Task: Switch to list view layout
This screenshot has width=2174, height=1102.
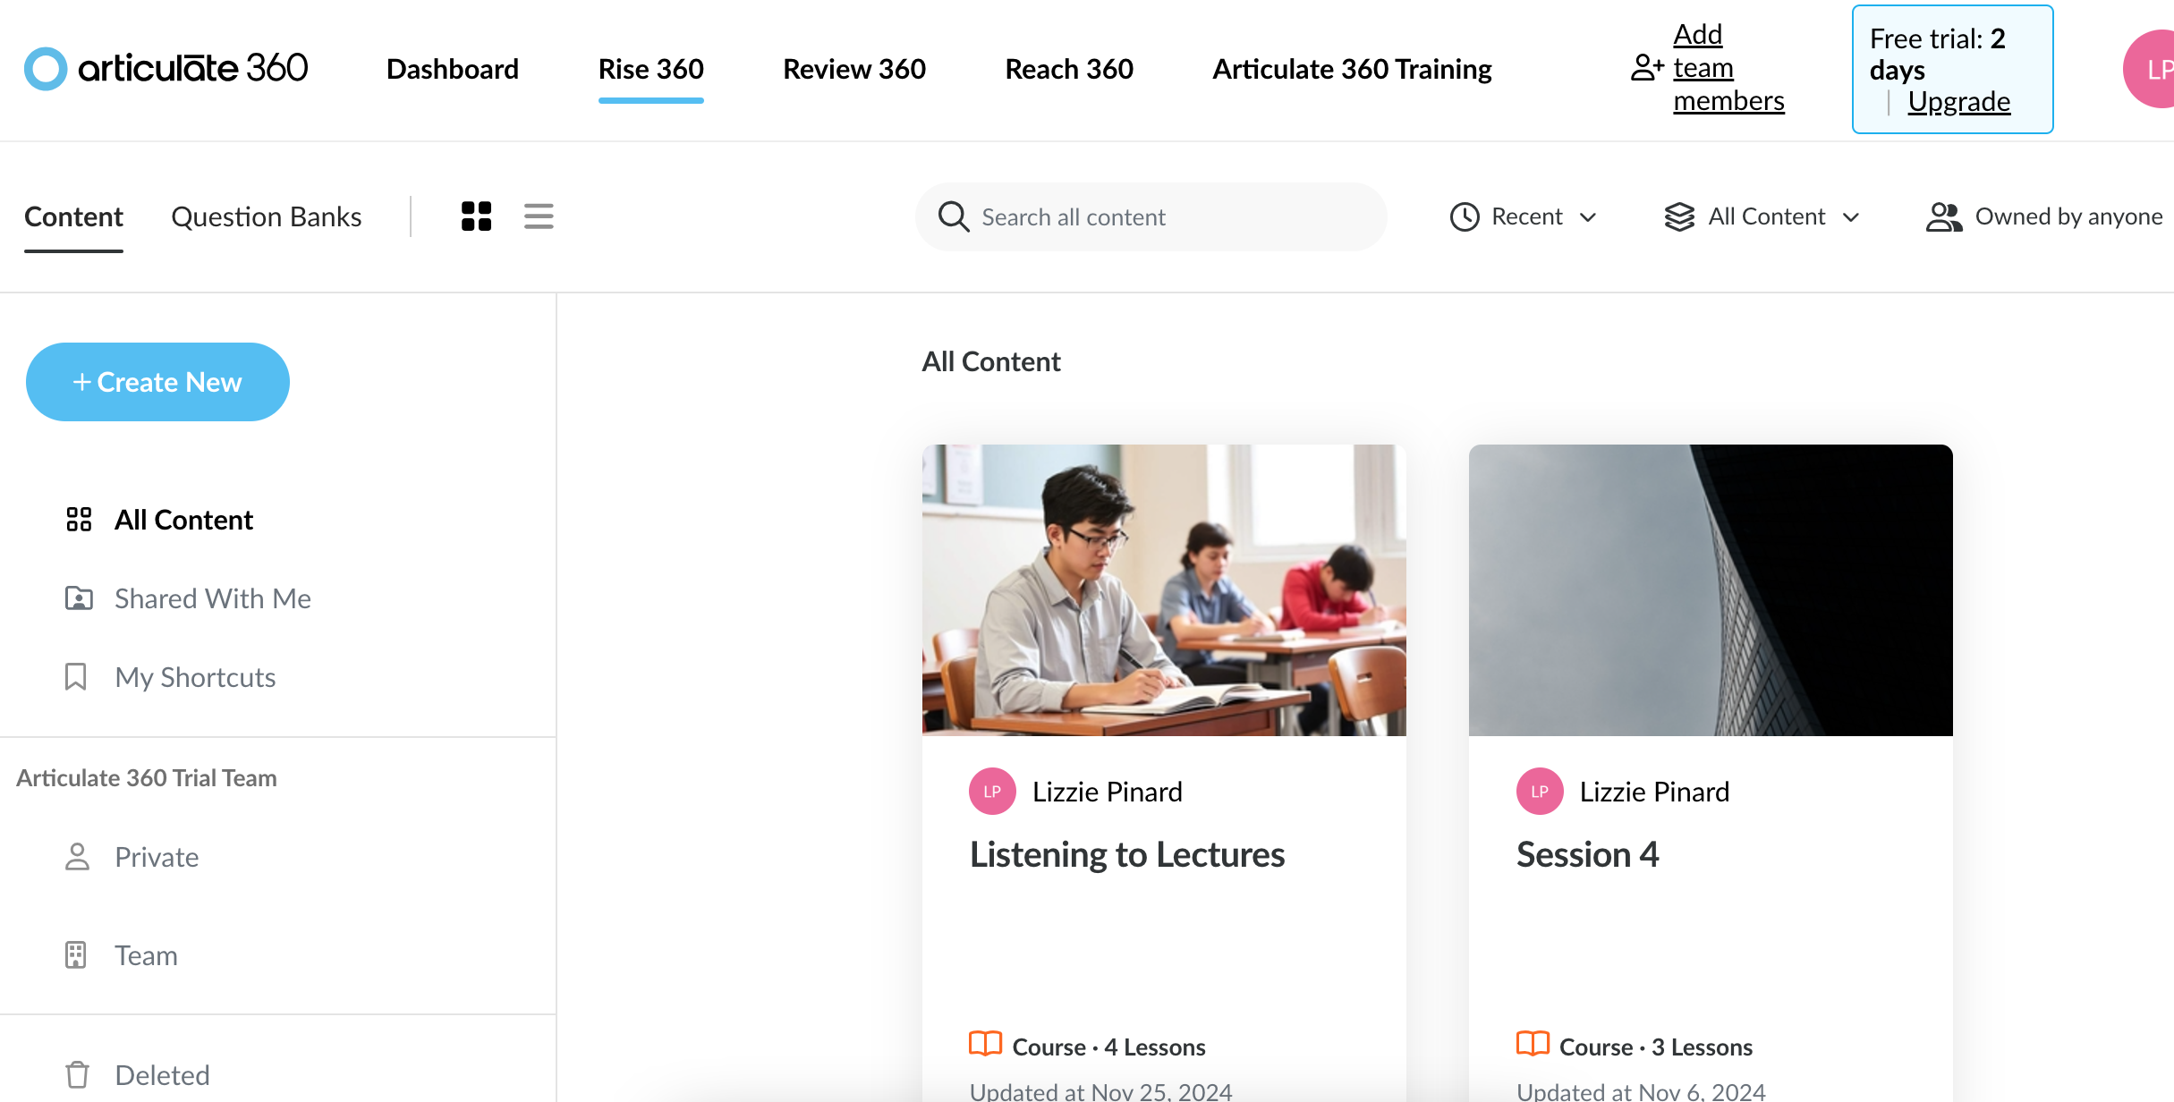Action: [x=539, y=216]
